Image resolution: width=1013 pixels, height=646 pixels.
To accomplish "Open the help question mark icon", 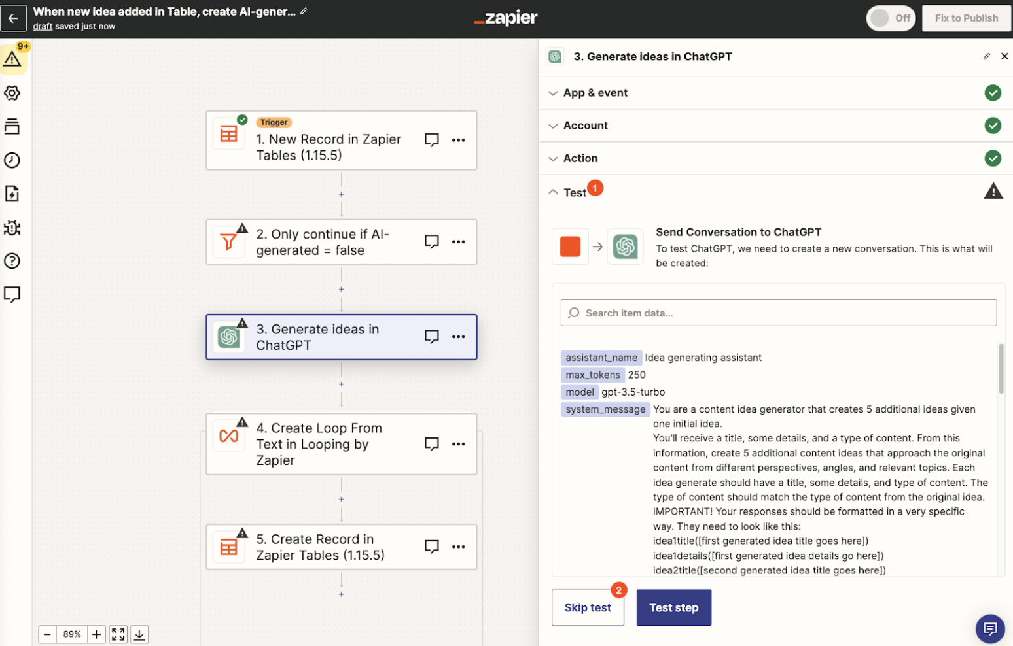I will [12, 261].
